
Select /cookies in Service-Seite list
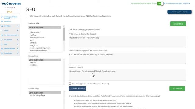pos(34,65)
